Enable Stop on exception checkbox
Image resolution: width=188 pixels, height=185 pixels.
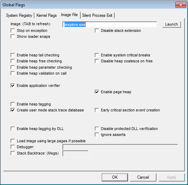coord(13,30)
